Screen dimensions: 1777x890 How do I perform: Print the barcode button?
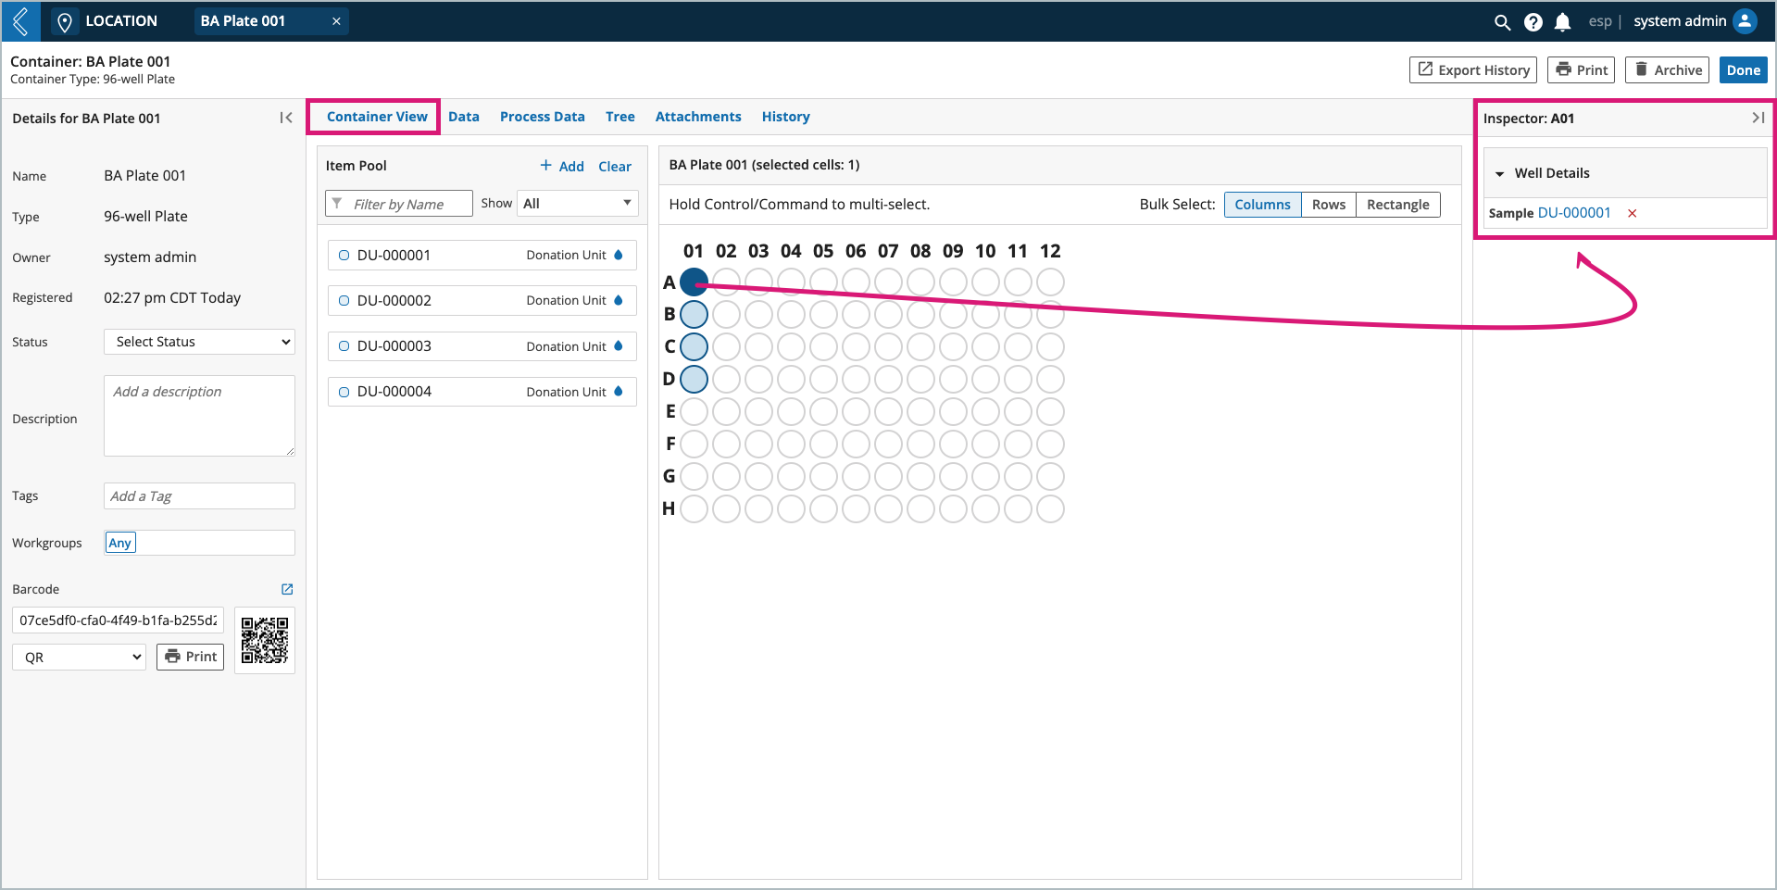pyautogui.click(x=190, y=657)
